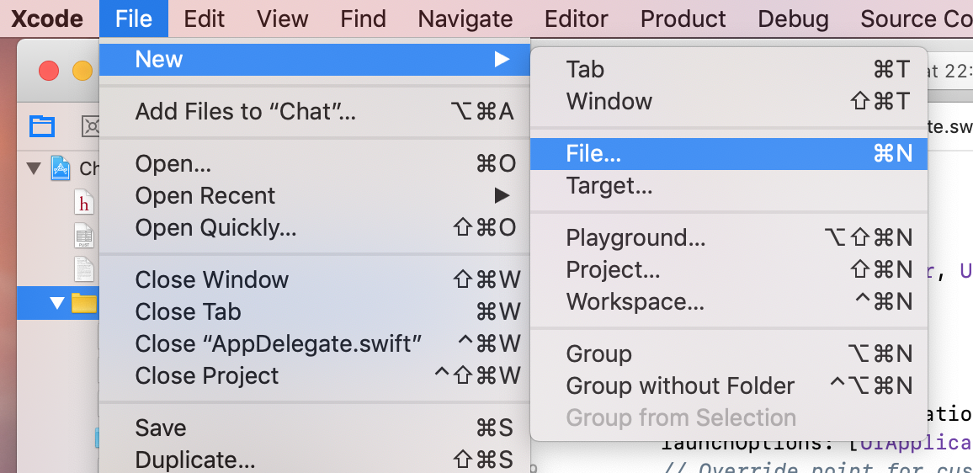973x473 pixels.
Task: Choose Close Project
Action: tap(315, 376)
